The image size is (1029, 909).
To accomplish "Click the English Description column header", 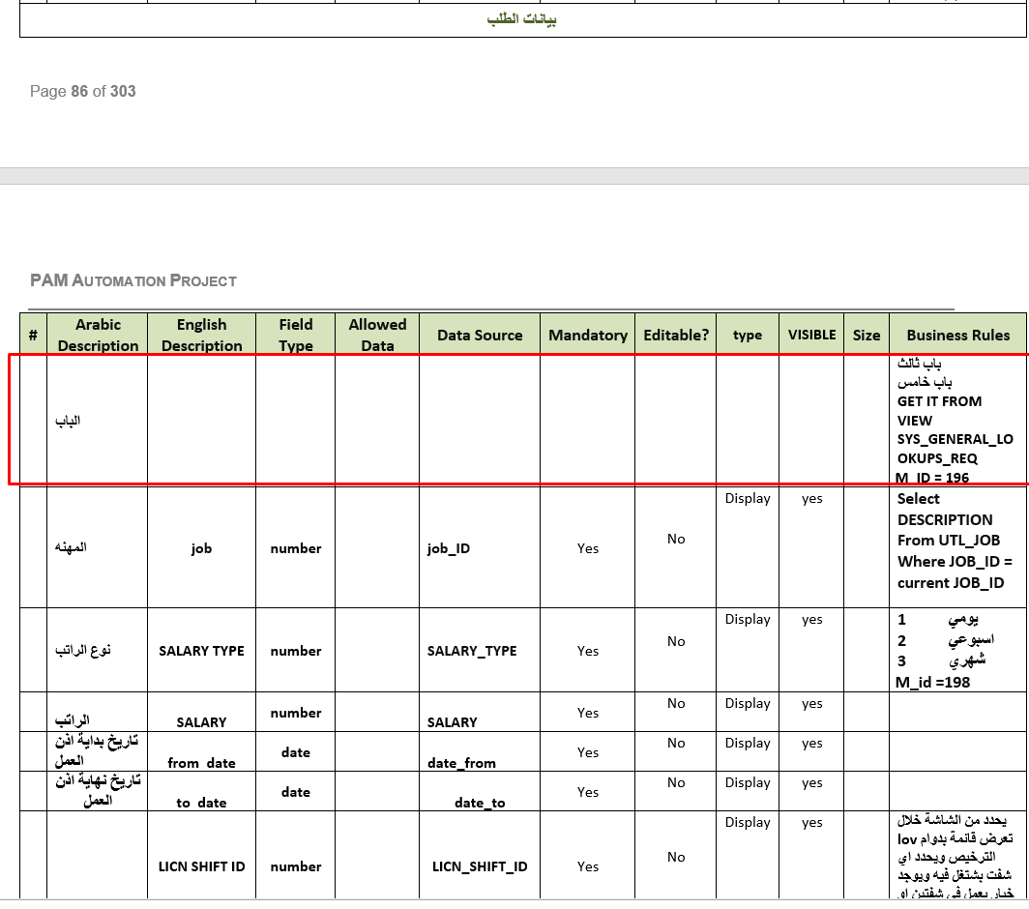I will pyautogui.click(x=201, y=335).
